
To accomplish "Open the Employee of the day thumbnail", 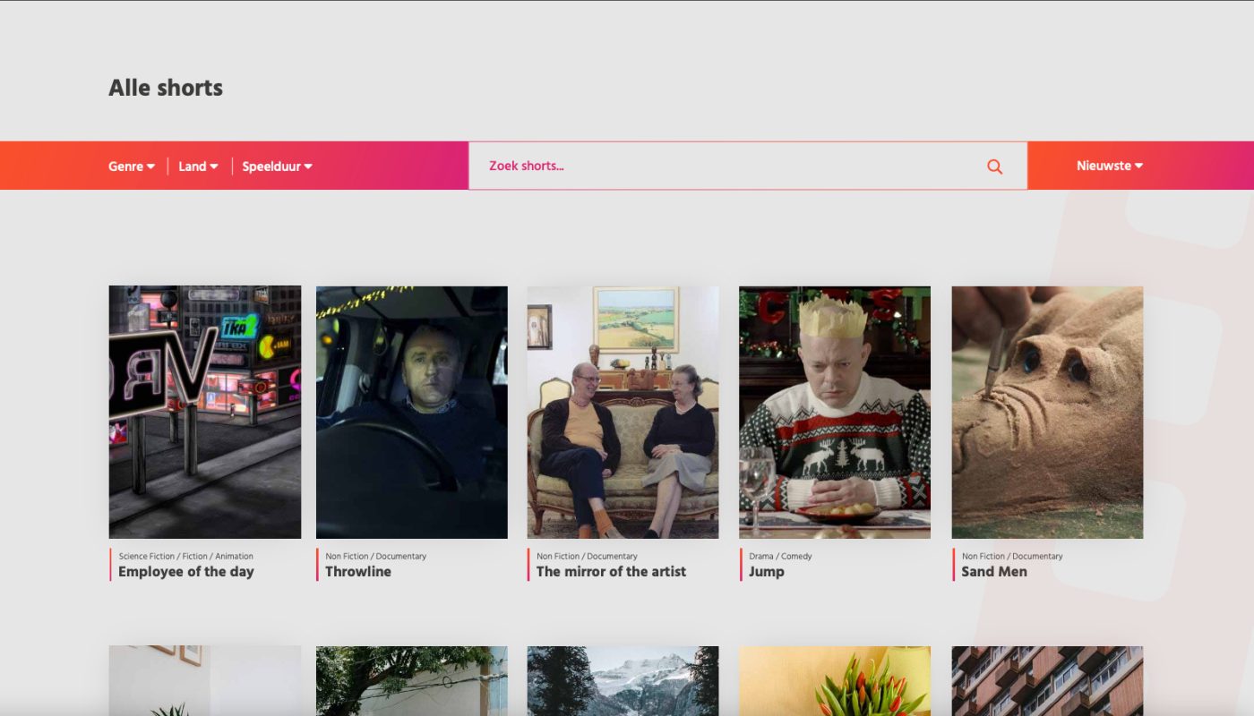I will [x=205, y=412].
